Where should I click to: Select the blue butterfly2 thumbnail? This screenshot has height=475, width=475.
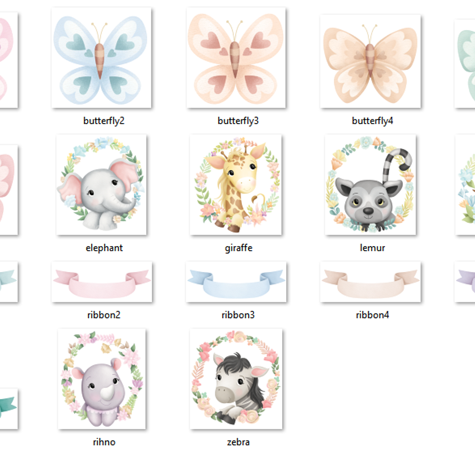[x=101, y=58]
